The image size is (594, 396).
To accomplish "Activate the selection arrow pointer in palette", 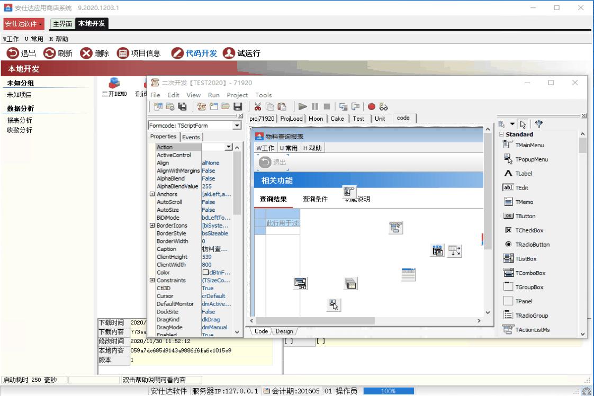I will click(x=523, y=124).
